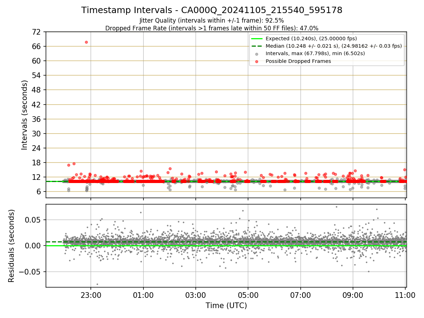The width and height of the screenshot is (424, 318).
Task: Click the legend entry 'Expected (10.240s), (25.00000 fps)'
Action: (x=311, y=39)
